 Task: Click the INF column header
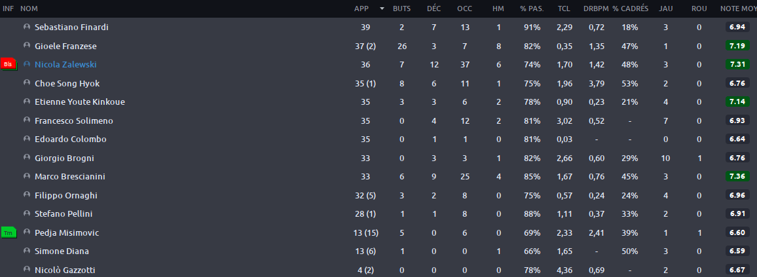coord(9,9)
